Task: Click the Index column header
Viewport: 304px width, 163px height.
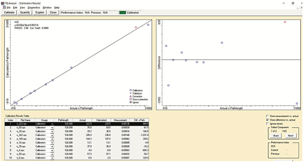Action: [10, 120]
